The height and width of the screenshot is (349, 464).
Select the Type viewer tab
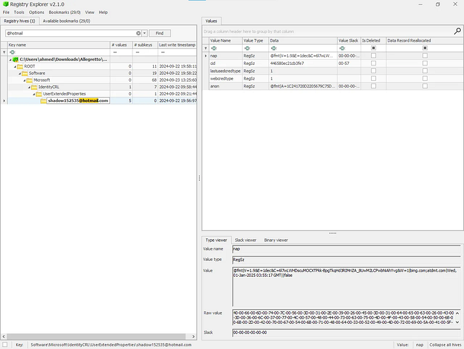[x=216, y=240]
